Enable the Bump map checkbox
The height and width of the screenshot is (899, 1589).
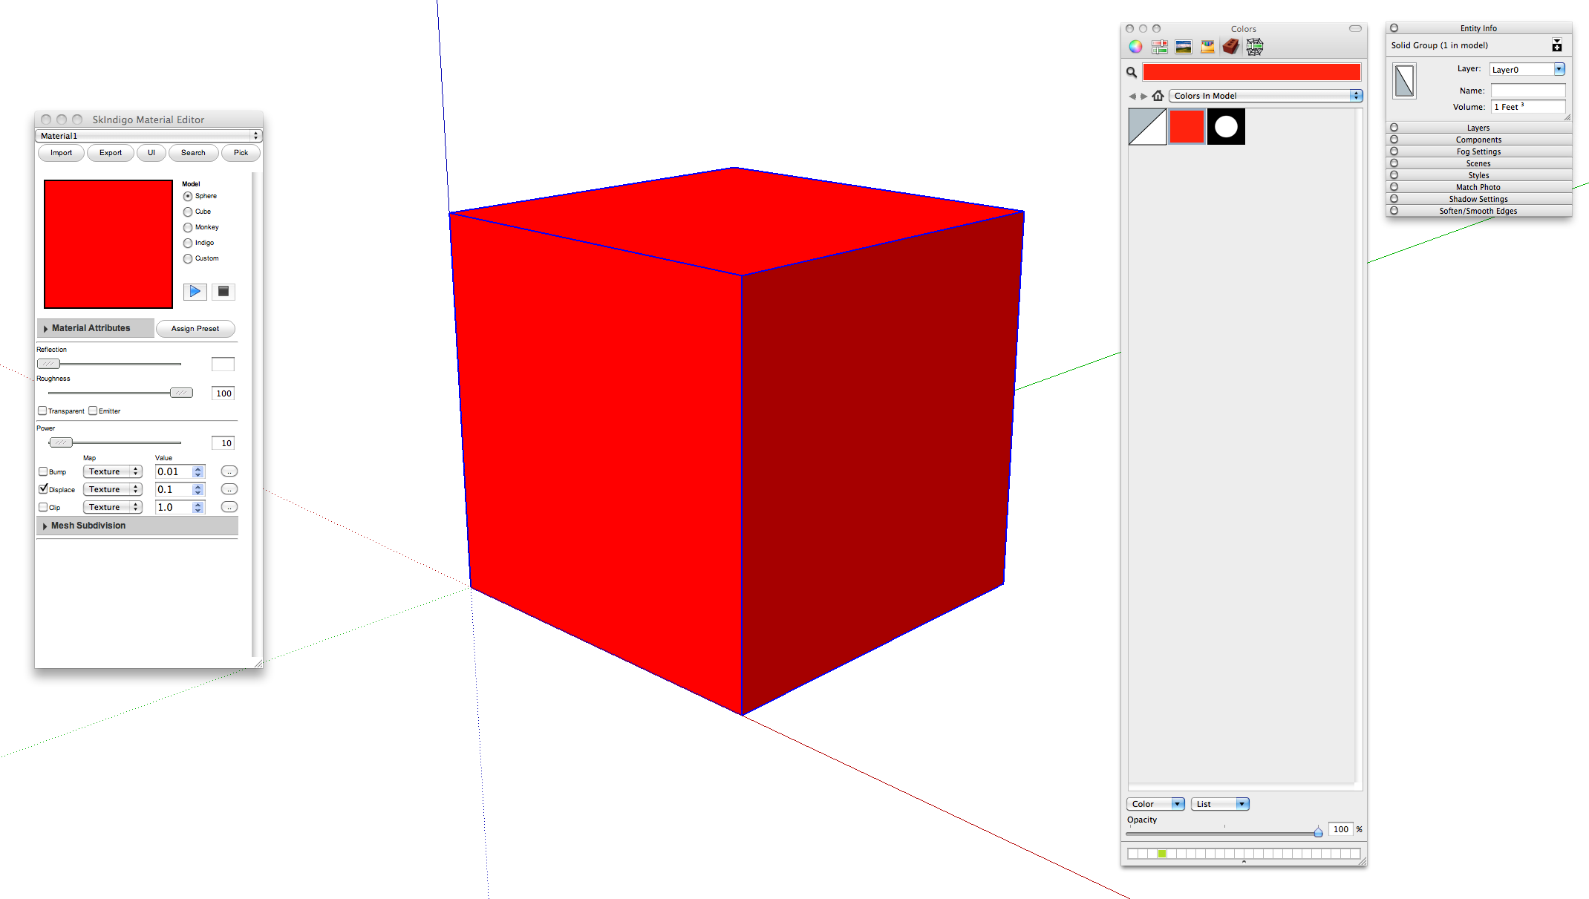click(x=43, y=471)
